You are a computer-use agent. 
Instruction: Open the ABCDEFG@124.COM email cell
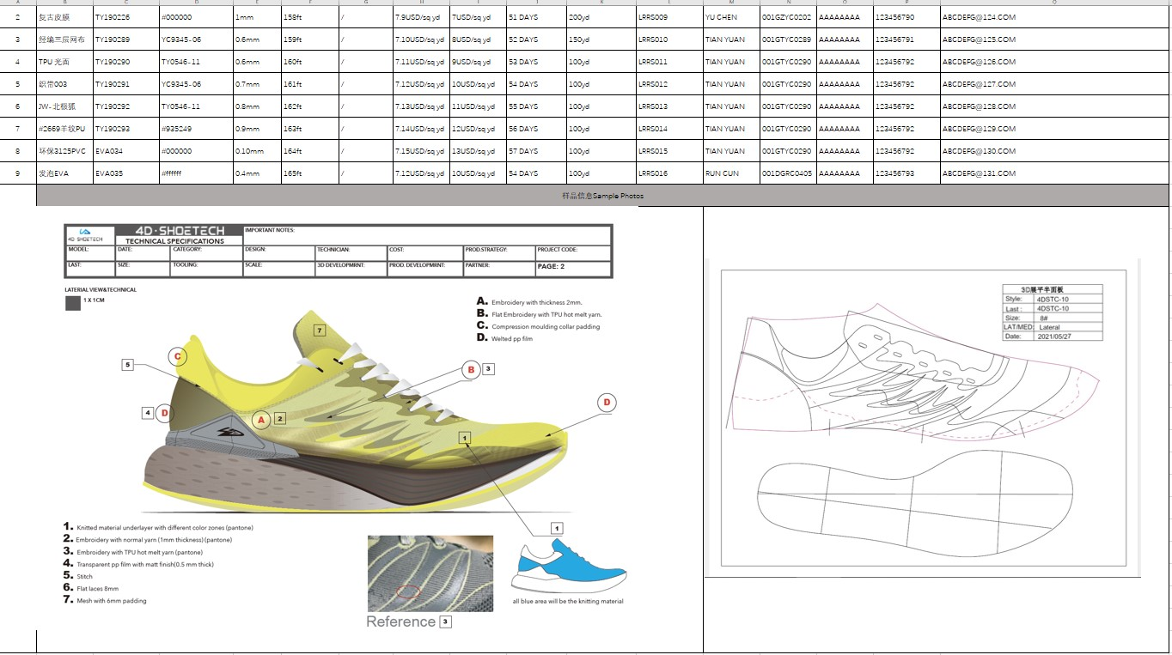click(x=1054, y=17)
